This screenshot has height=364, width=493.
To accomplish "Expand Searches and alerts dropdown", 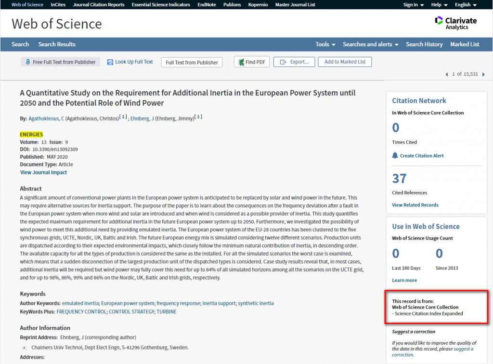I will [370, 44].
